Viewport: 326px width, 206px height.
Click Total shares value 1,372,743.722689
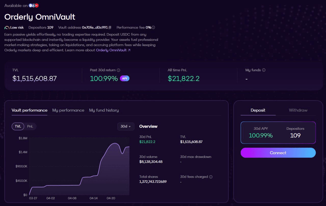(153, 182)
